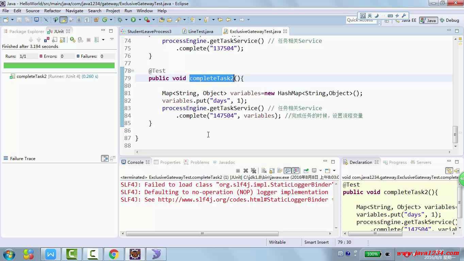Open the File menu
The height and width of the screenshot is (261, 464).
(x=5, y=11)
